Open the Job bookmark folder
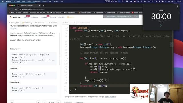 pyautogui.click(x=40, y=13)
